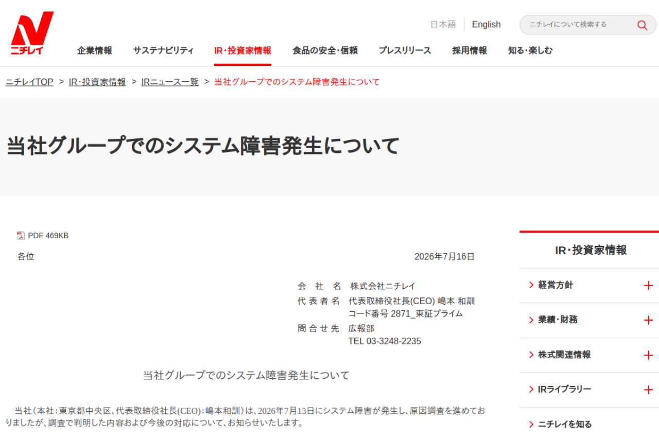
Task: Click the text 代表取締役社長(CEO) 嶋本 和訓
Action: (411, 301)
